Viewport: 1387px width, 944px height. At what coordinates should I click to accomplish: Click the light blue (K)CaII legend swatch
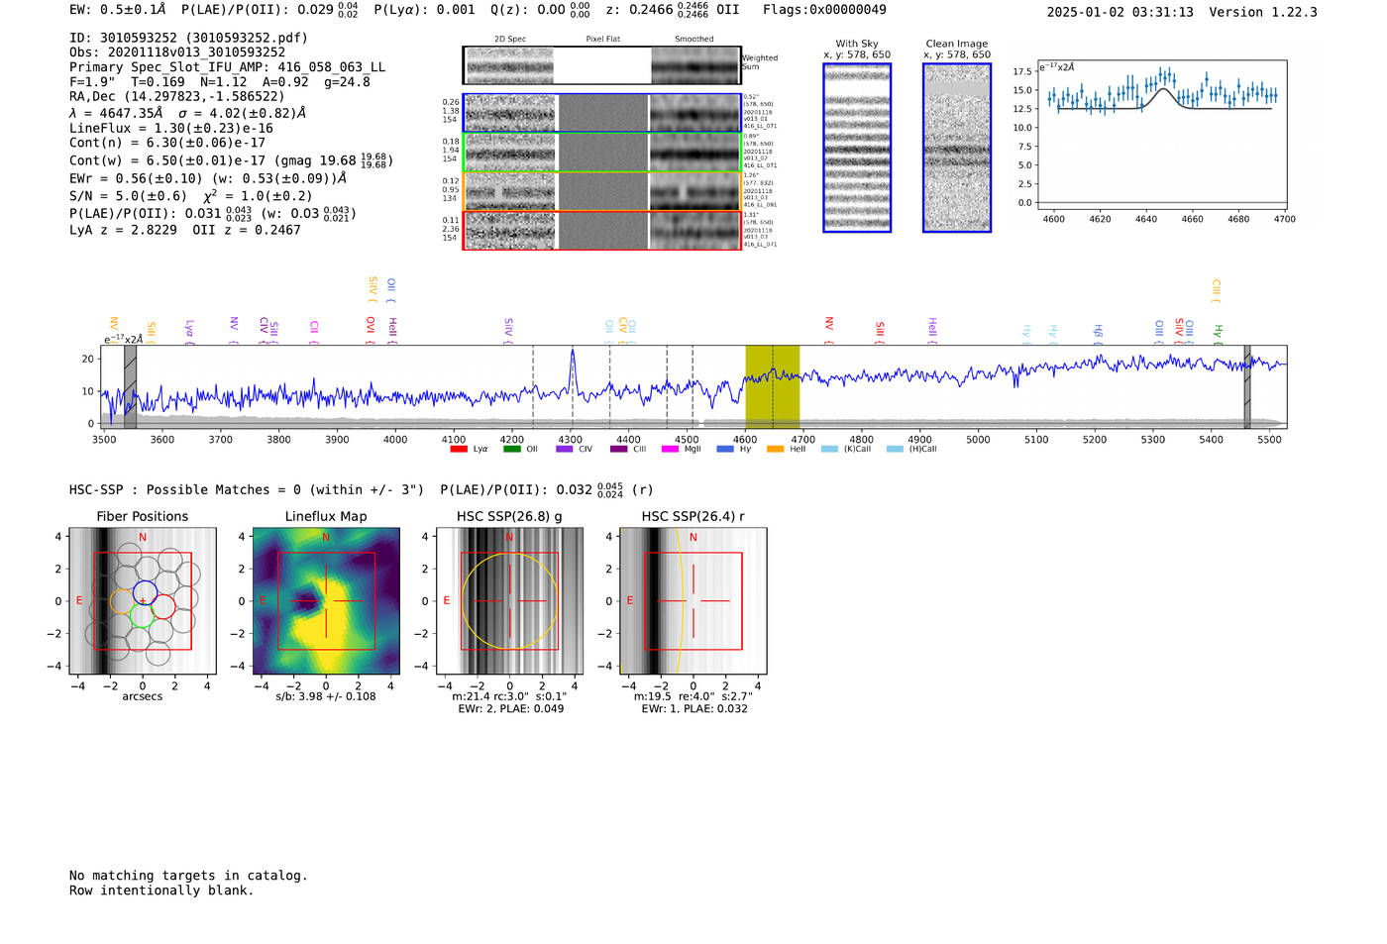tap(829, 449)
